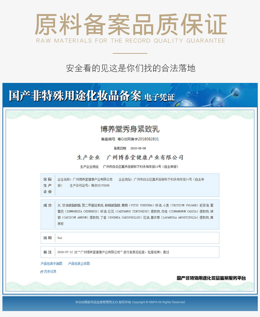Click the 2018-07-12 inspection remark text
260x317 pixels.
113,252
